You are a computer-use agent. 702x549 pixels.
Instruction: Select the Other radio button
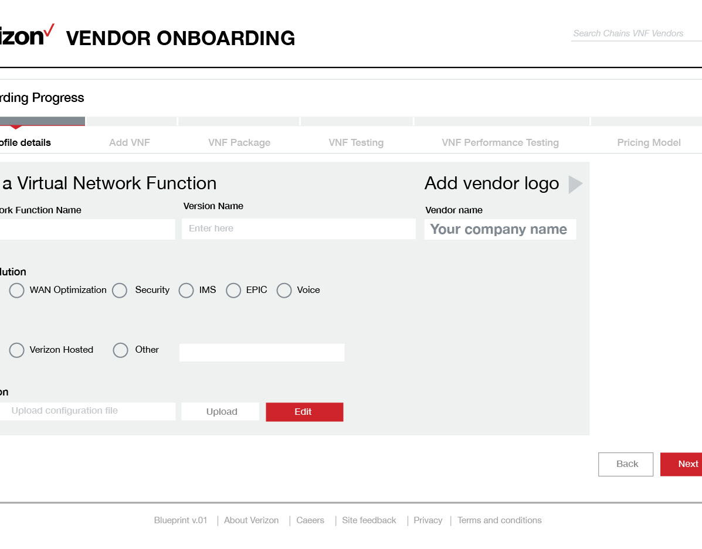pyautogui.click(x=120, y=350)
